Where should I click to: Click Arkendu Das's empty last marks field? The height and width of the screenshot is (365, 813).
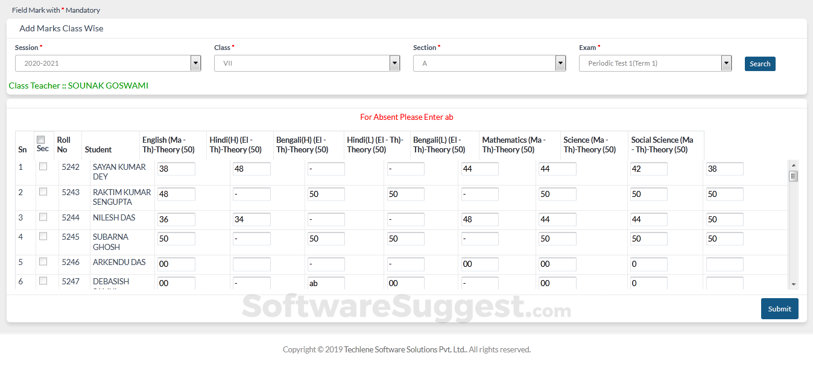click(724, 264)
